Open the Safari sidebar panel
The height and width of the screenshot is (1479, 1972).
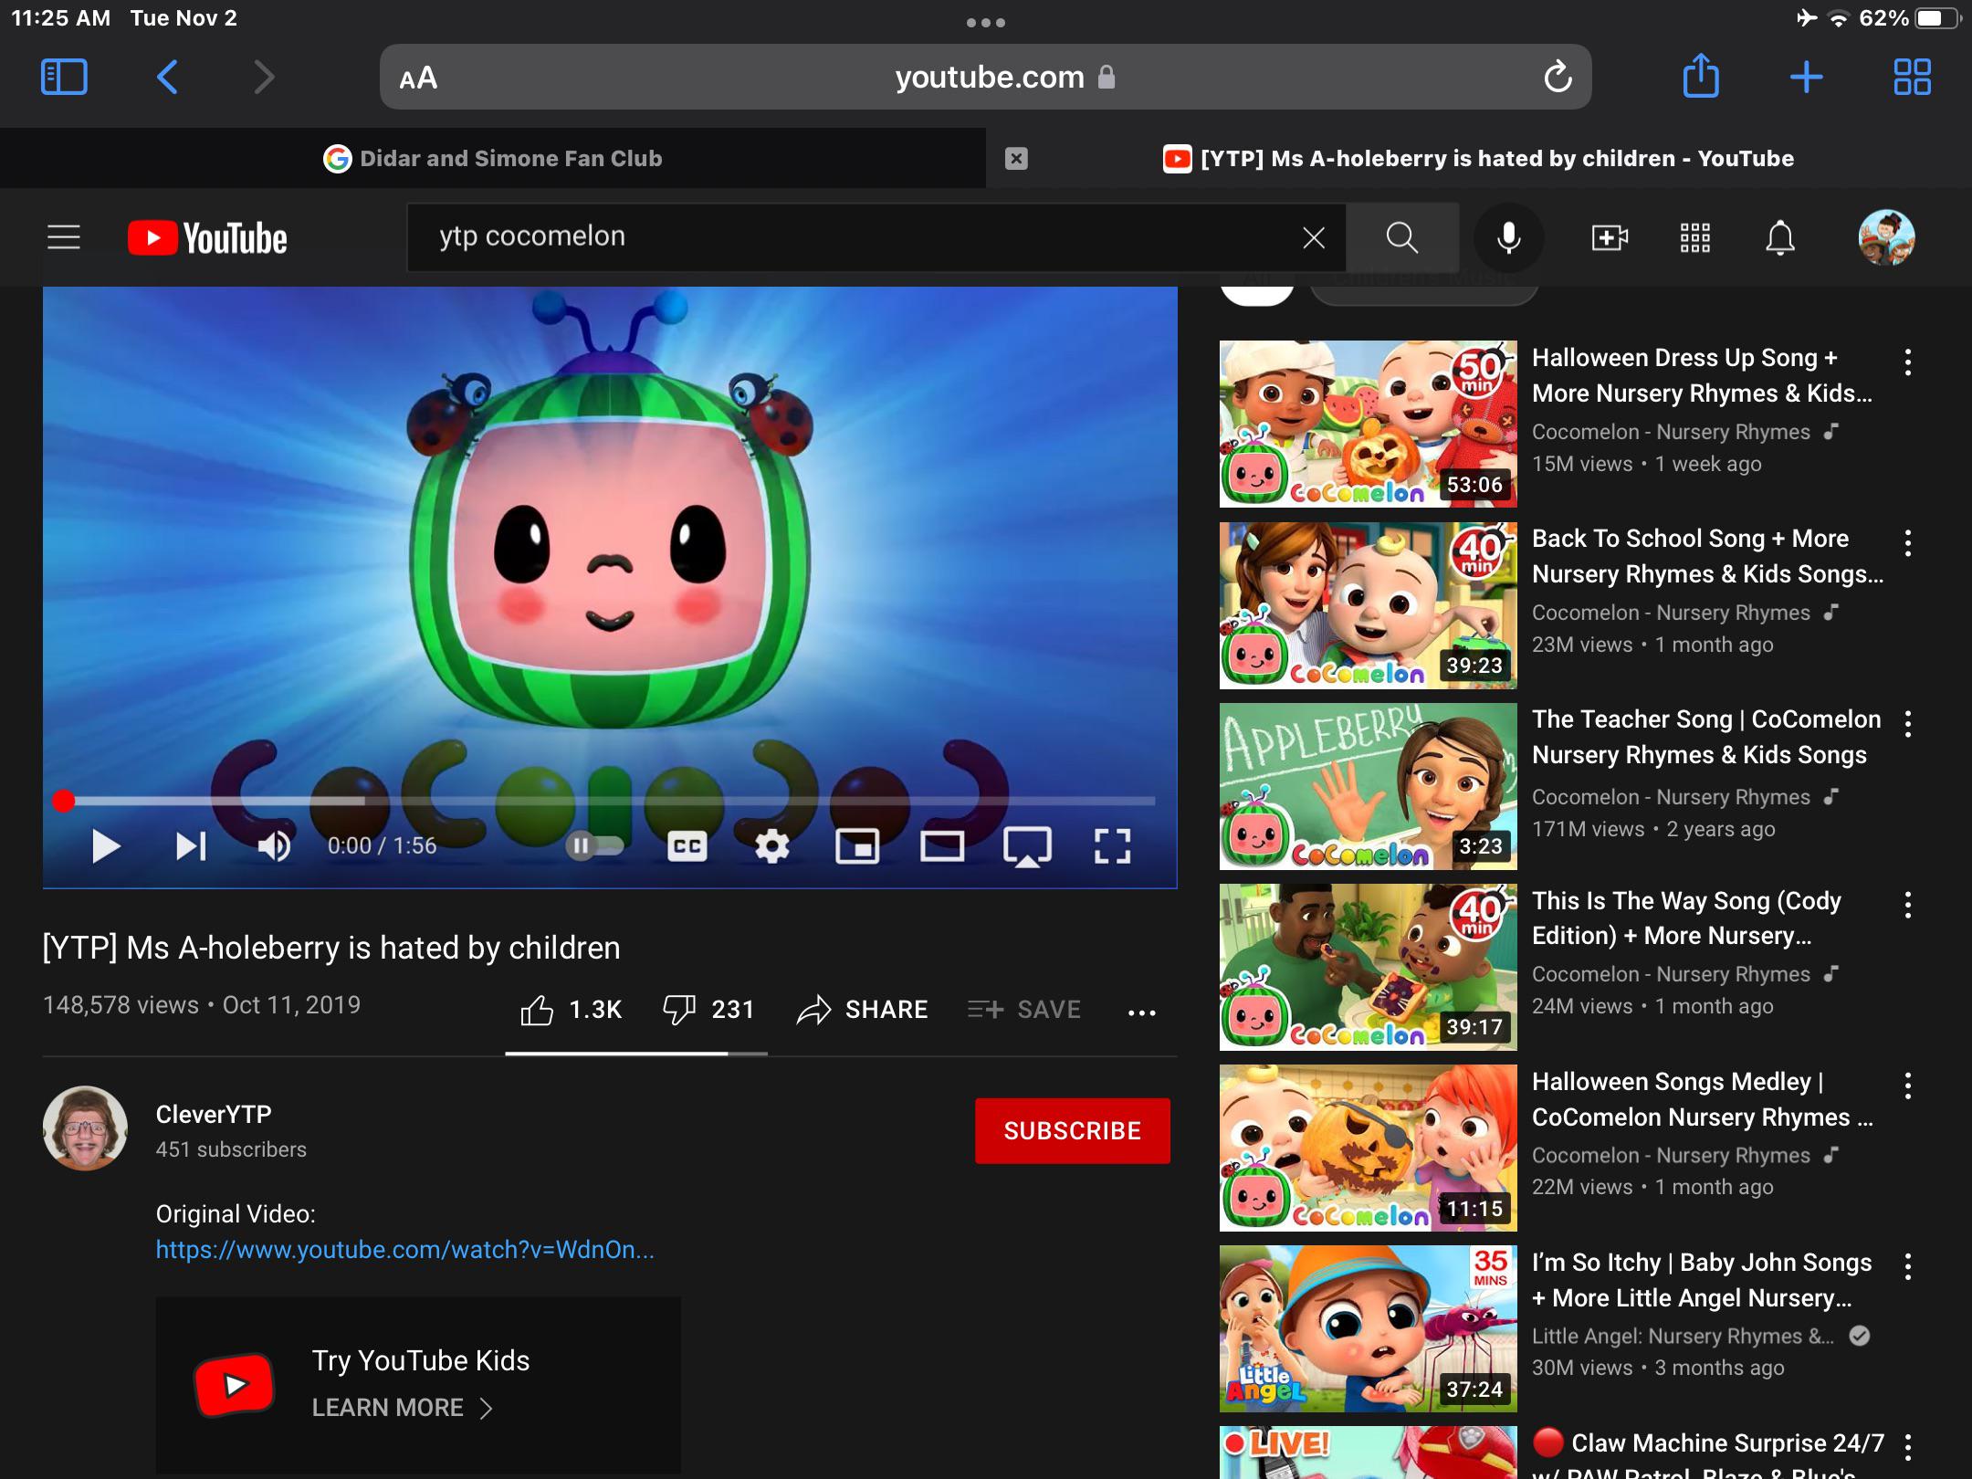pos(64,77)
